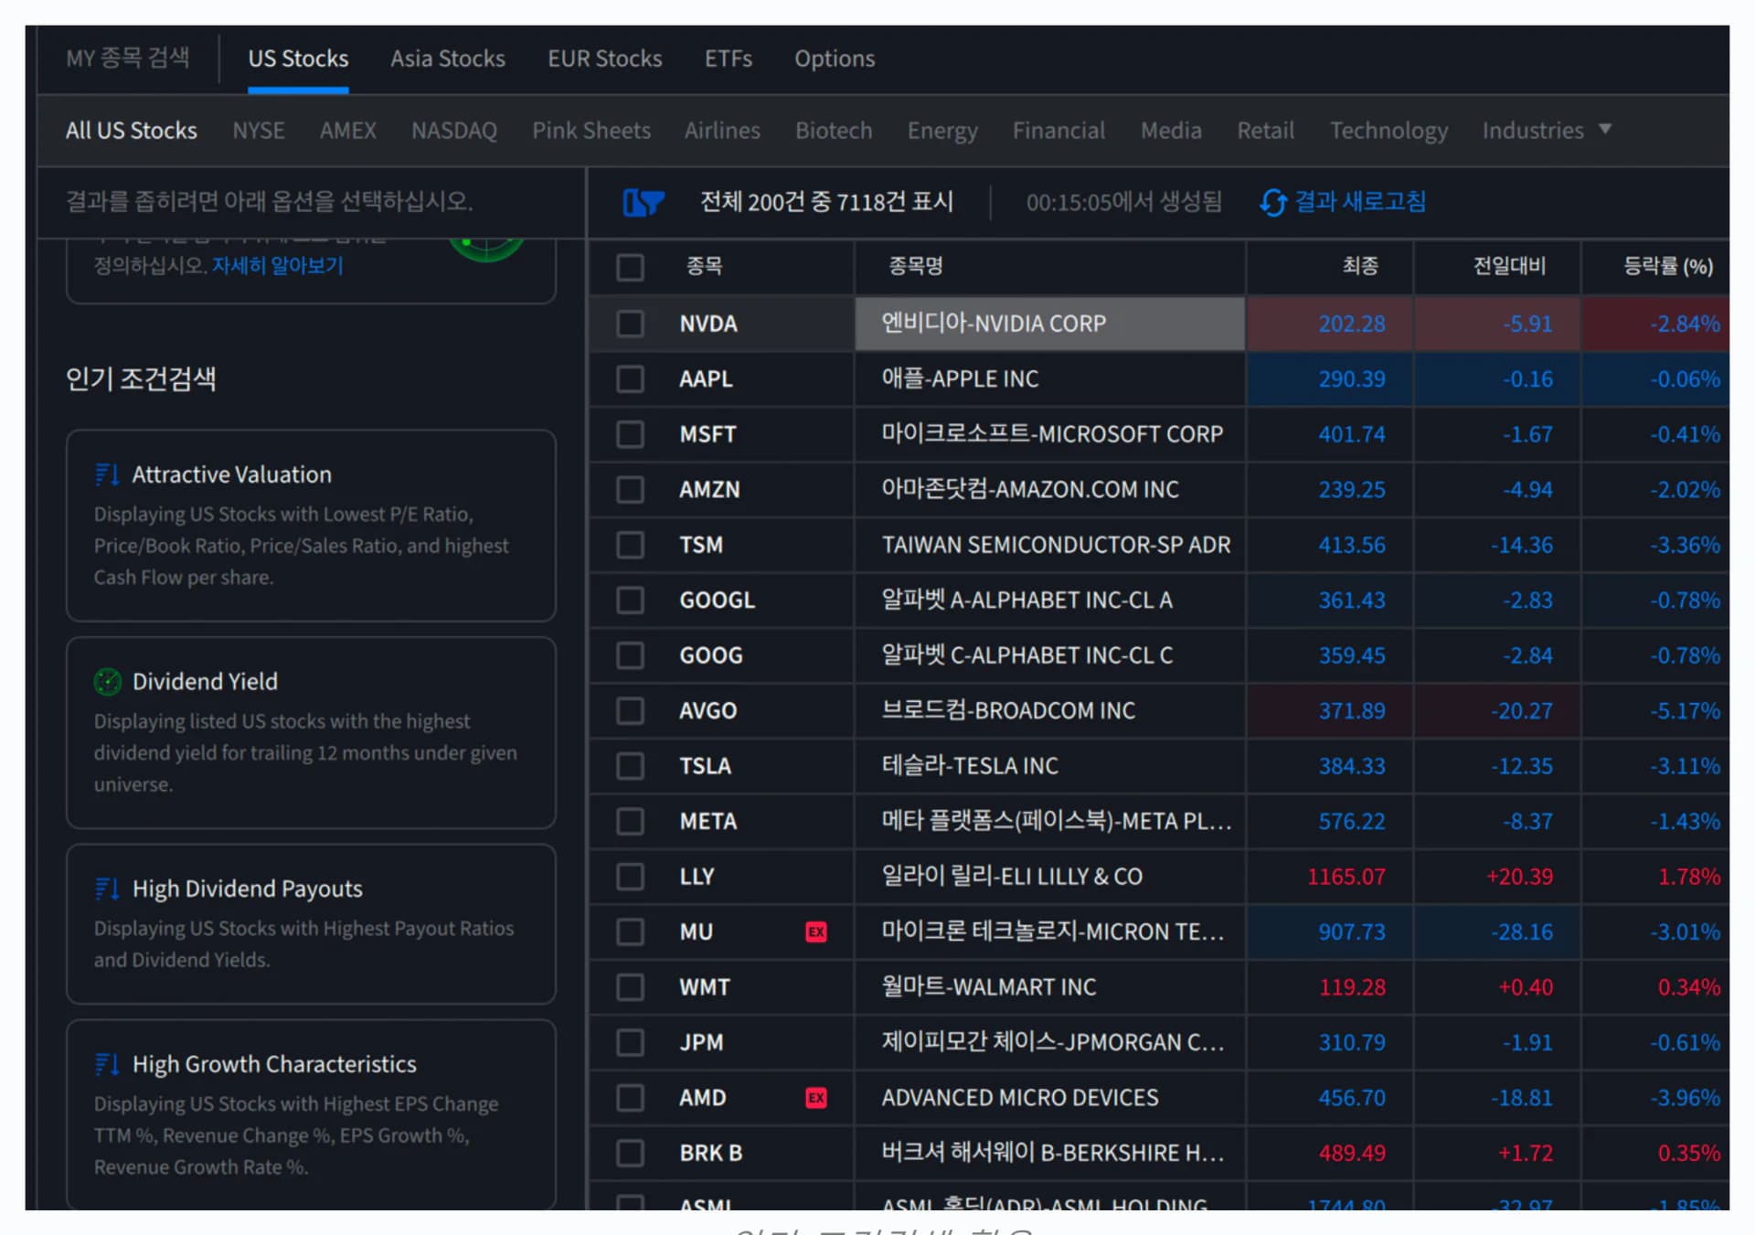Show Energy sector stocks
The height and width of the screenshot is (1235, 1755).
[x=942, y=130]
